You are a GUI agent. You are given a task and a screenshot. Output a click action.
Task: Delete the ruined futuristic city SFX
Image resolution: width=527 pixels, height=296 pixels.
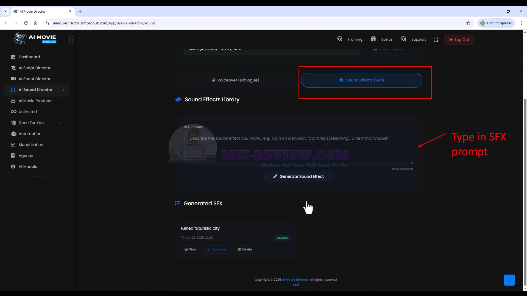[x=245, y=249]
